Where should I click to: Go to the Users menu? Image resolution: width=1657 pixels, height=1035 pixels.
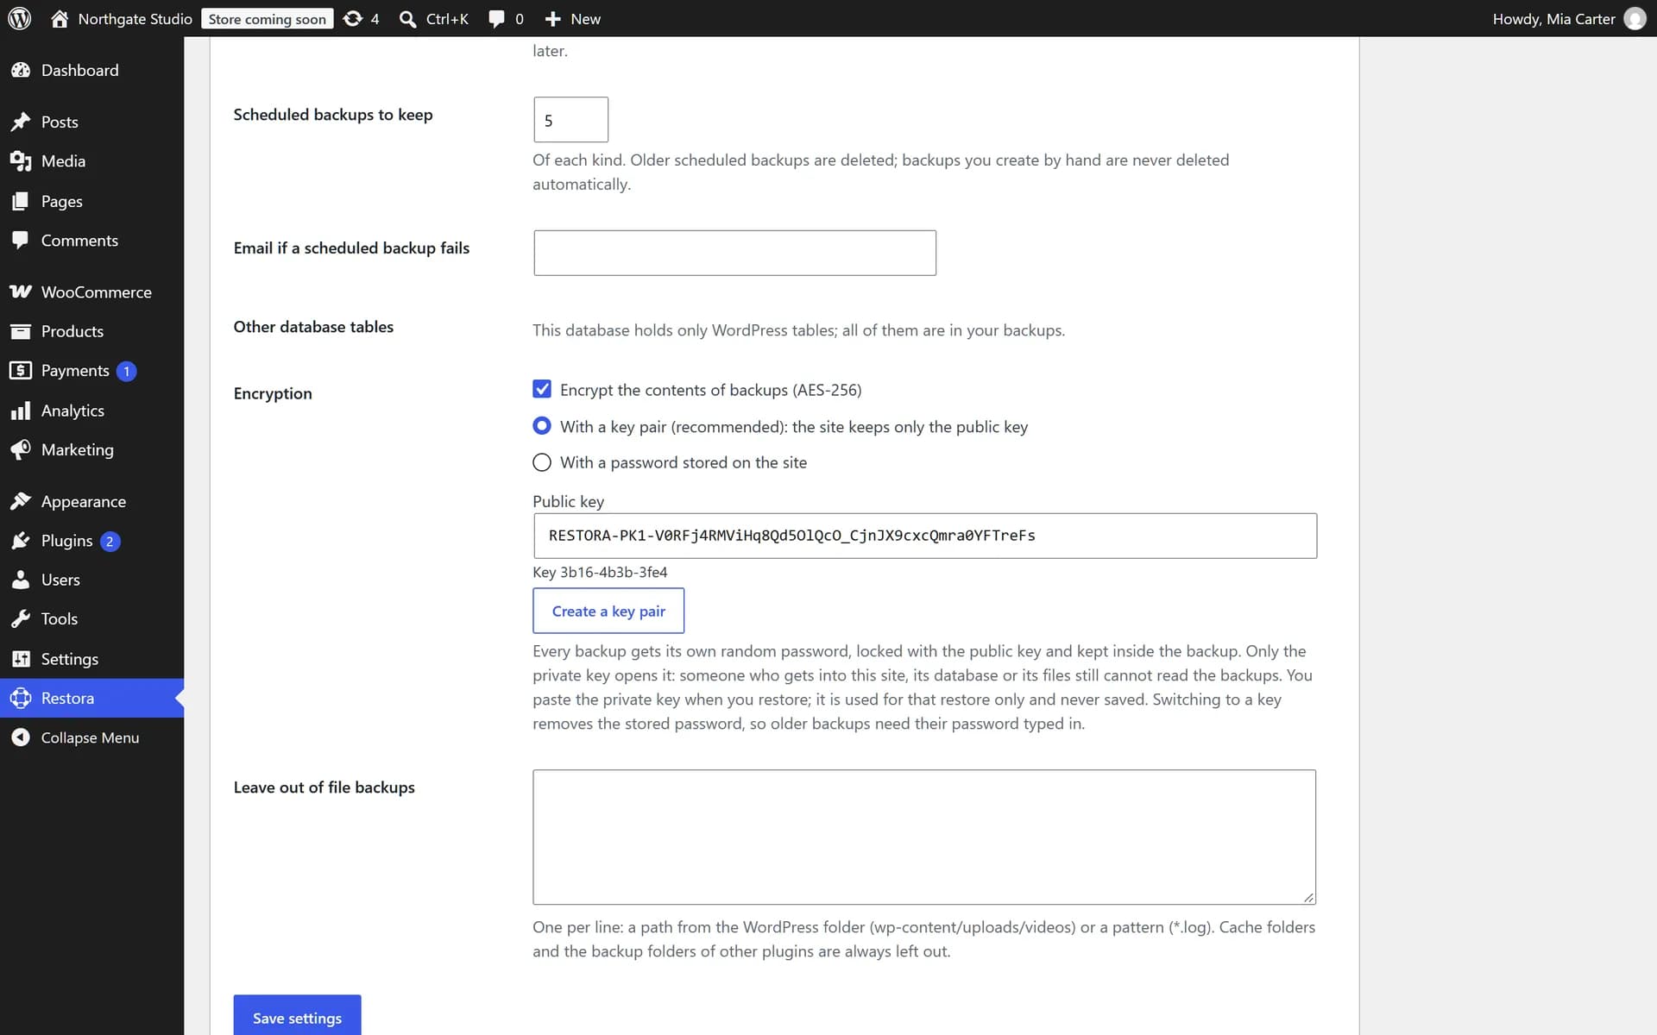point(91,580)
